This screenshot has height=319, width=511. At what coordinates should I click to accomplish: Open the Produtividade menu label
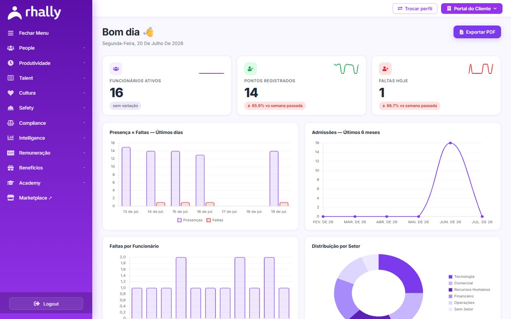coord(35,63)
